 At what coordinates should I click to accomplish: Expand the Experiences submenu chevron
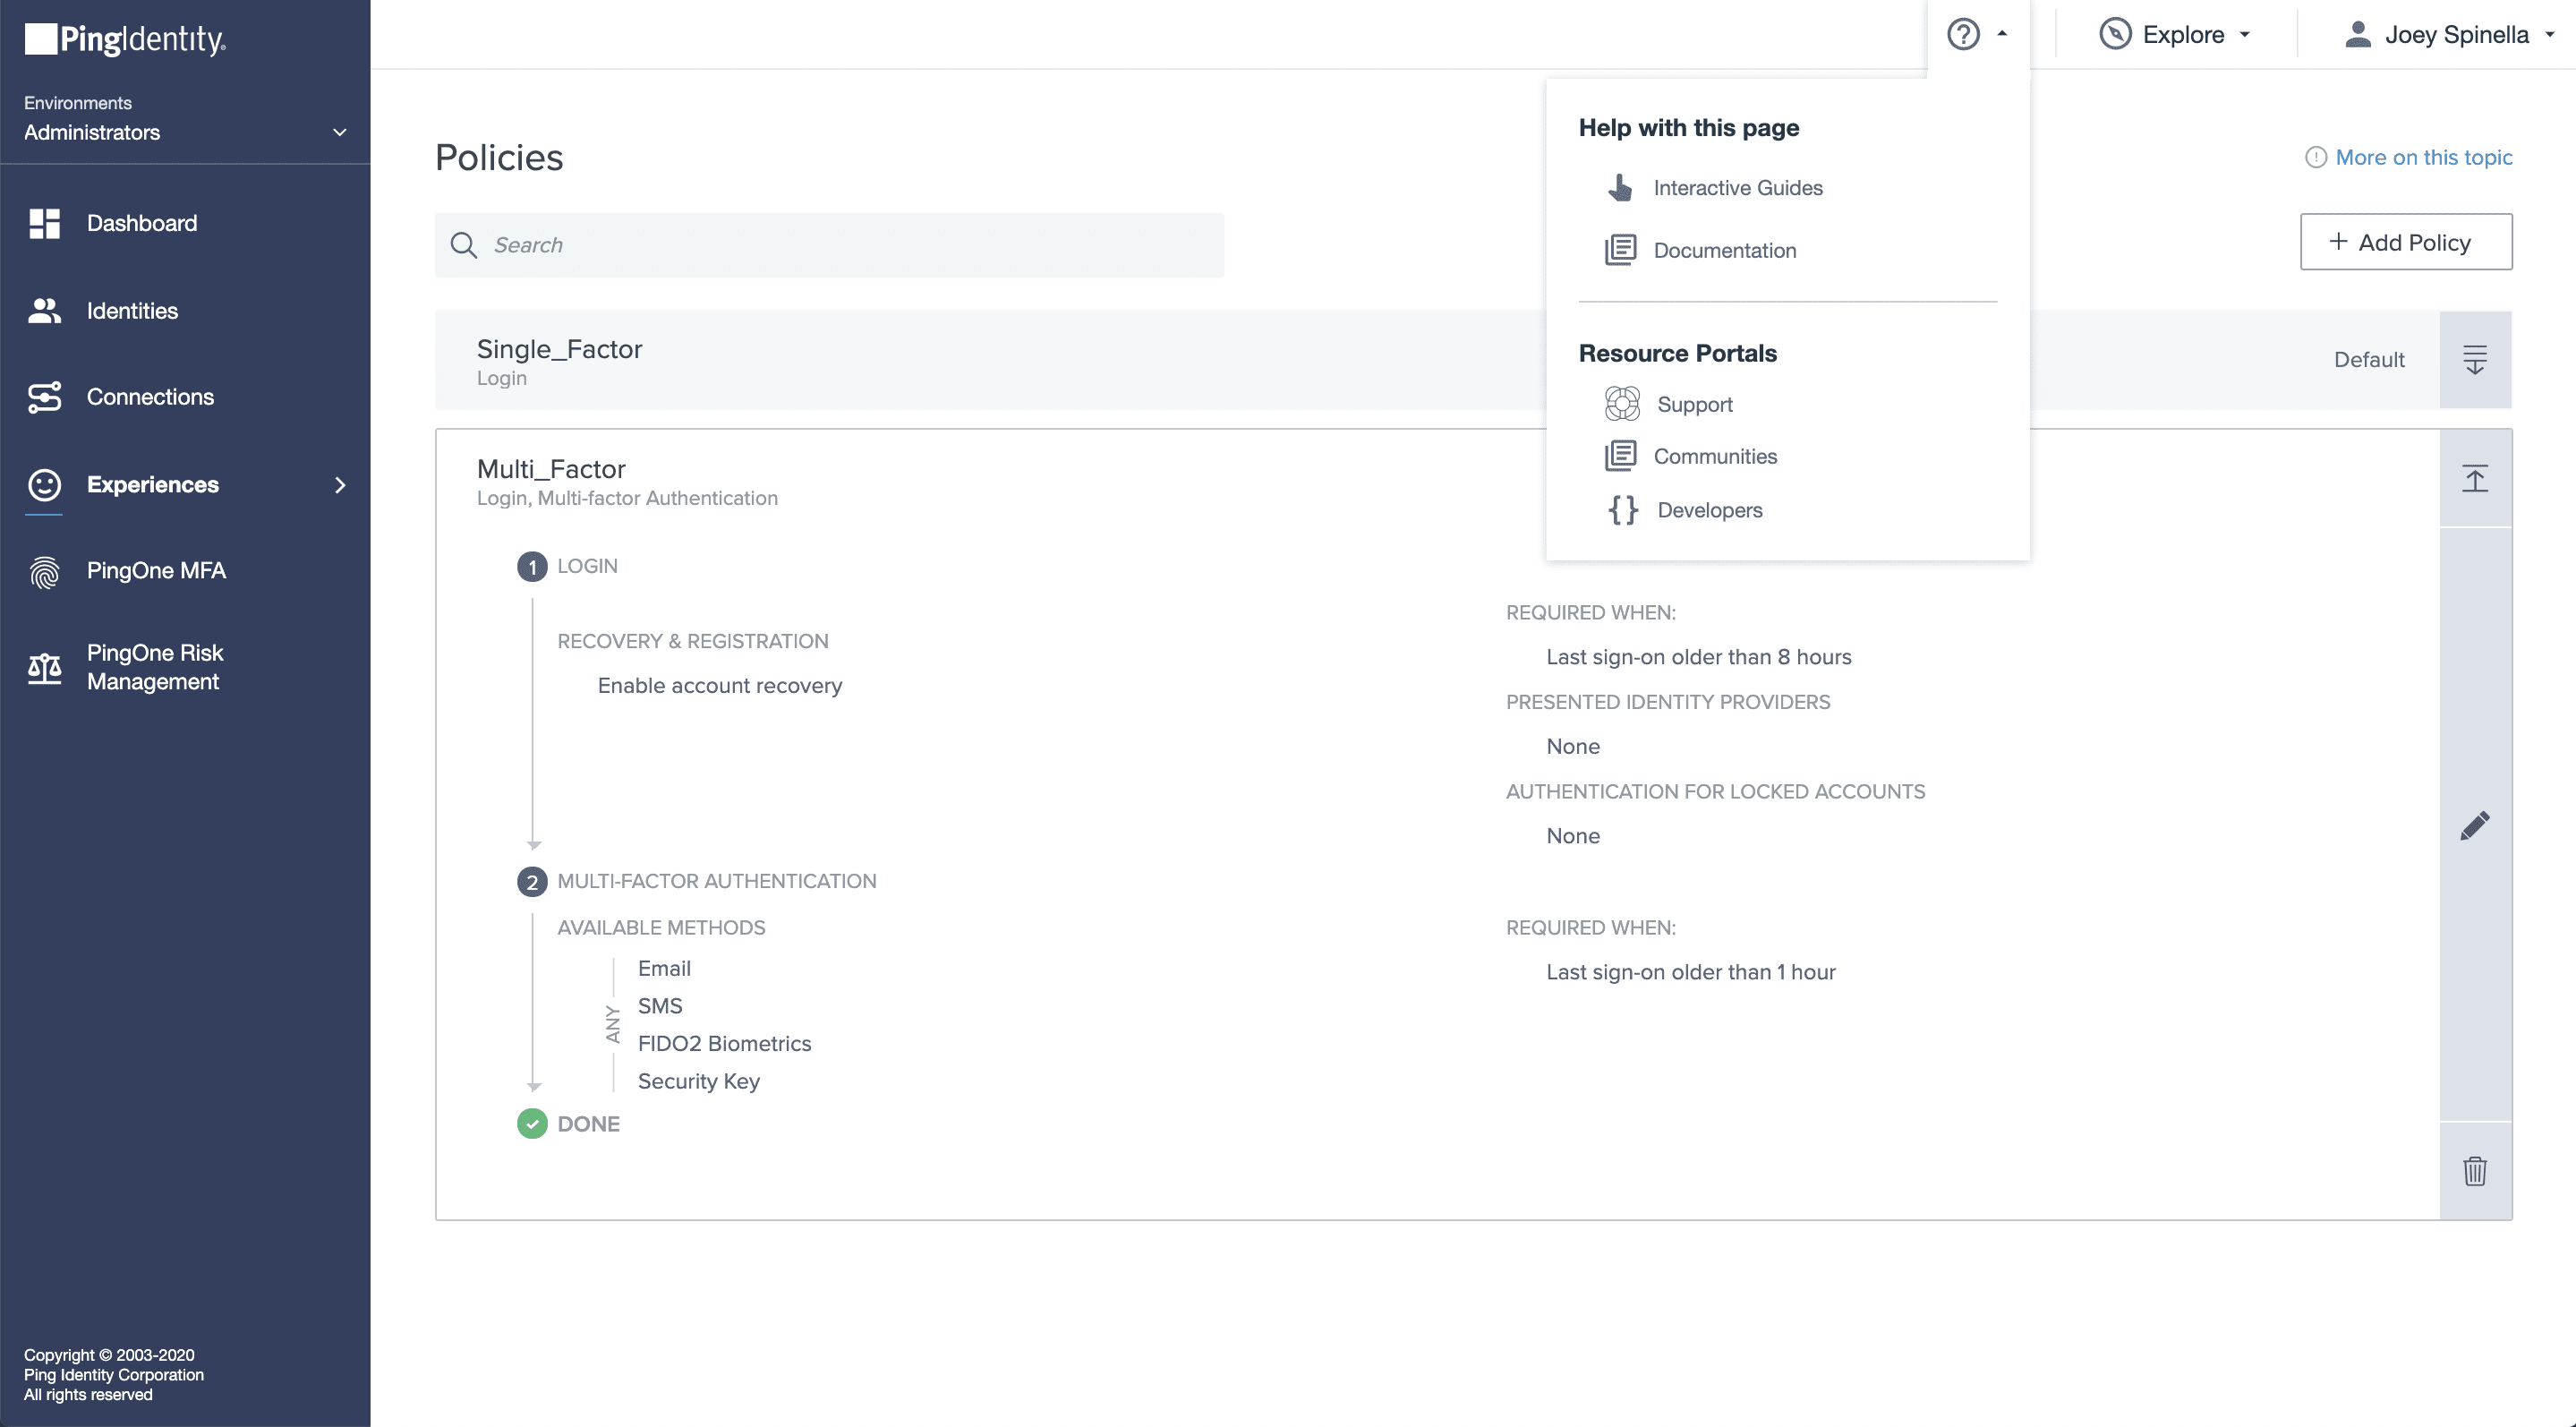pos(340,485)
